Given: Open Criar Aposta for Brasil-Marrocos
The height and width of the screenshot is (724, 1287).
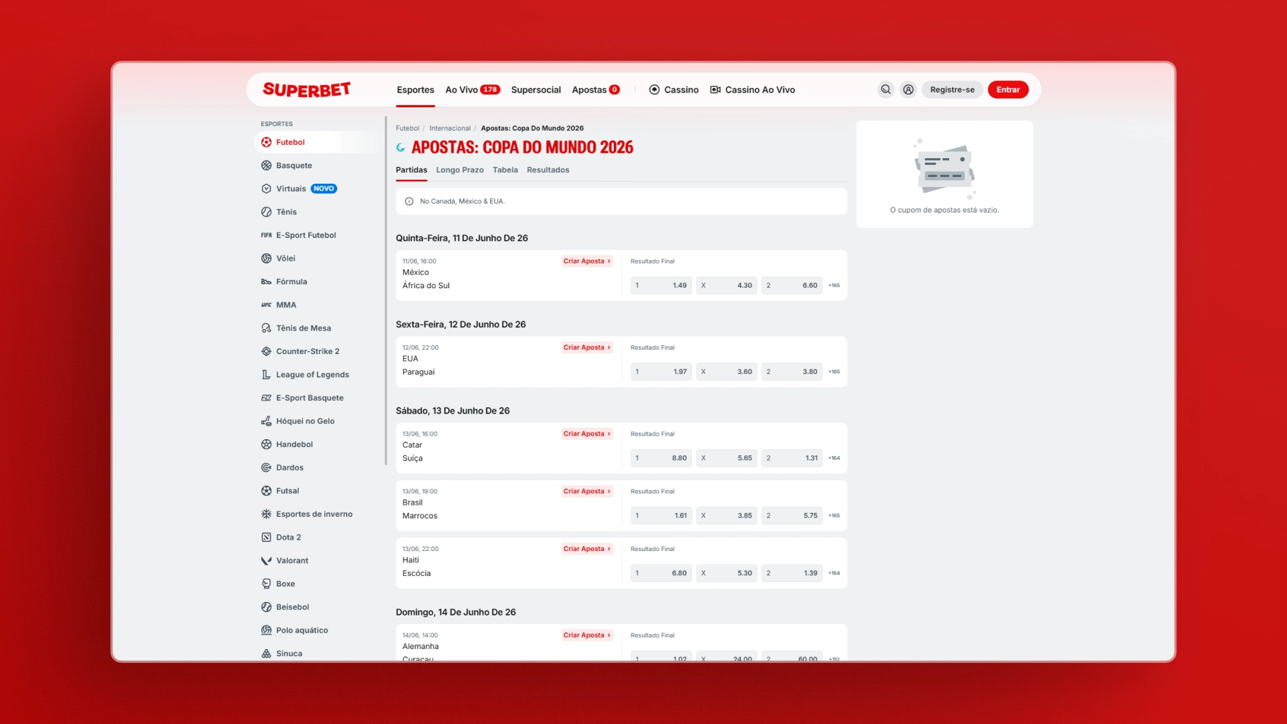Looking at the screenshot, I should click(587, 491).
